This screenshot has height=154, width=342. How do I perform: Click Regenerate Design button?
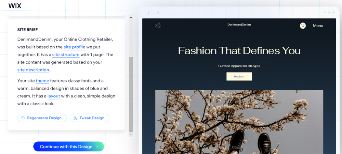point(42,118)
